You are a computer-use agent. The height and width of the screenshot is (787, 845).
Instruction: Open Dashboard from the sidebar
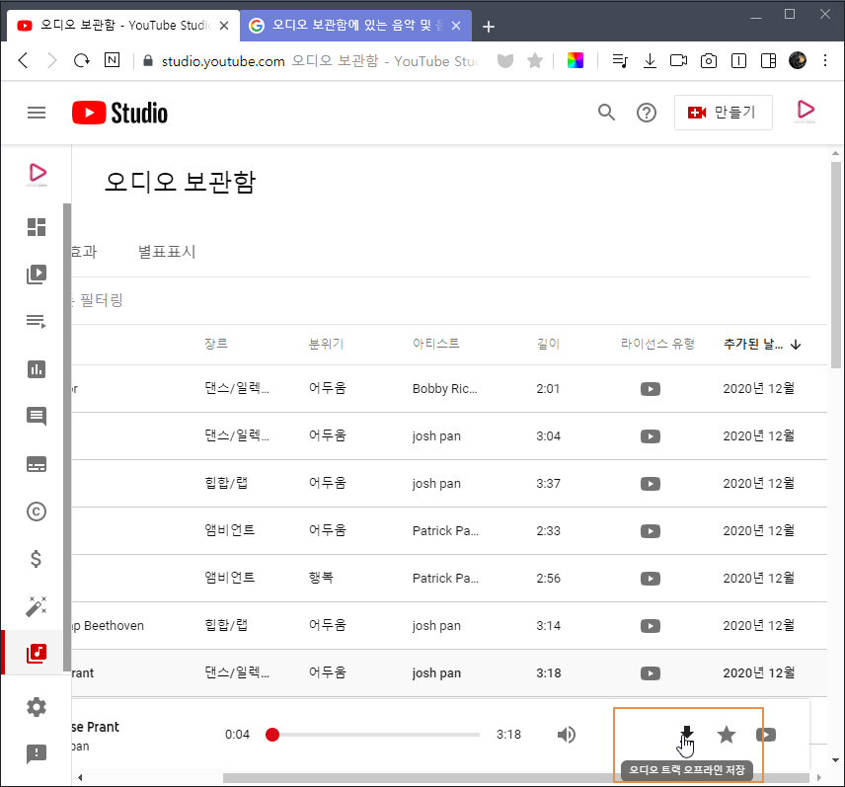coord(37,227)
